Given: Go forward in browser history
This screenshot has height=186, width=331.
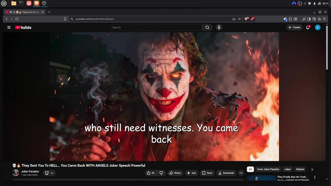Looking at the screenshot, I should pyautogui.click(x=12, y=19).
